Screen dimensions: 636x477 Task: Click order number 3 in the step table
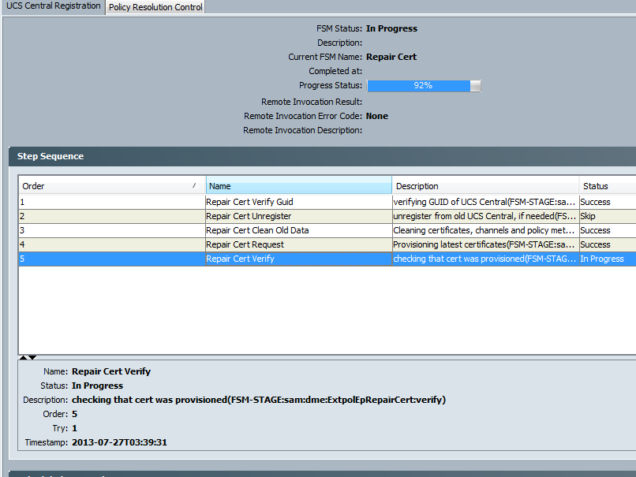22,230
